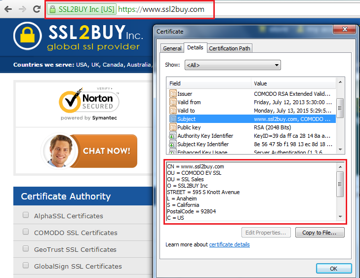This screenshot has width=360, height=278.
Task: Select Subject Key Identifier row text
Action: 203,144
